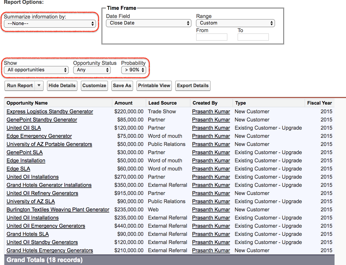
Task: Open the Printable View
Action: (154, 86)
